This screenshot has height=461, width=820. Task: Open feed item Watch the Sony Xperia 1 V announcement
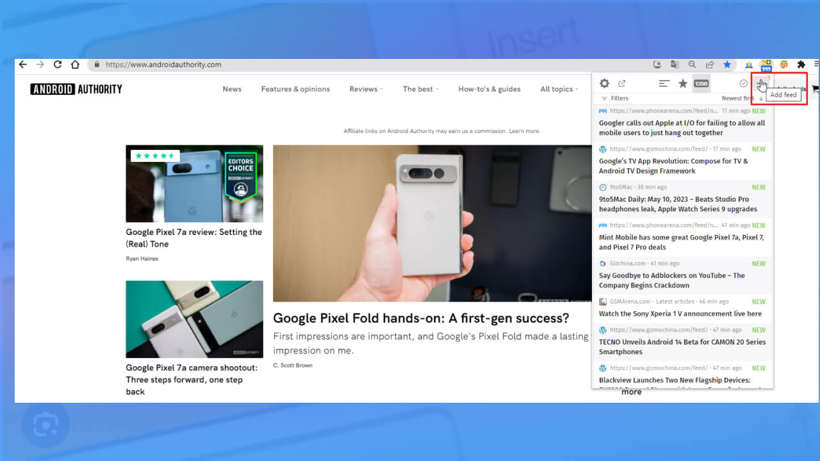click(x=680, y=314)
